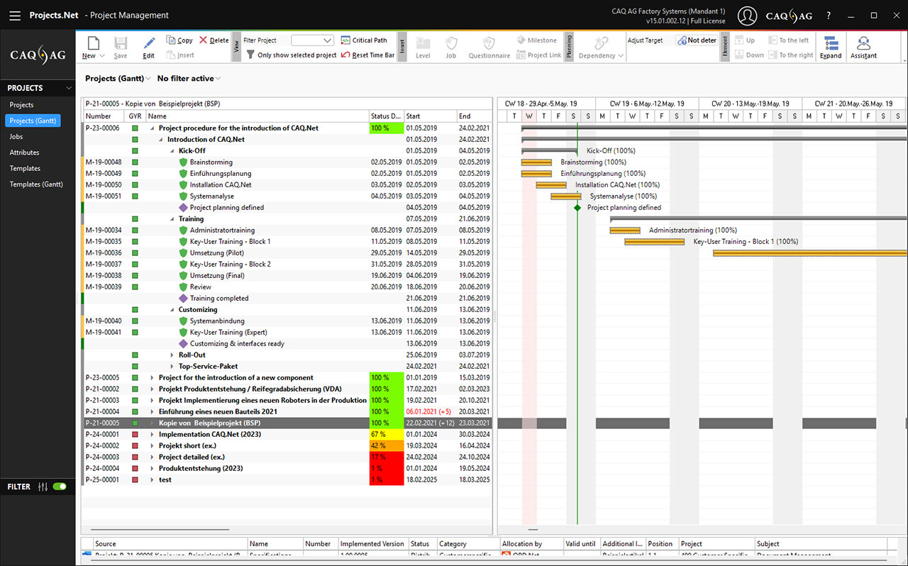Click the Copy icon in toolbar
The height and width of the screenshot is (566, 908).
(171, 40)
